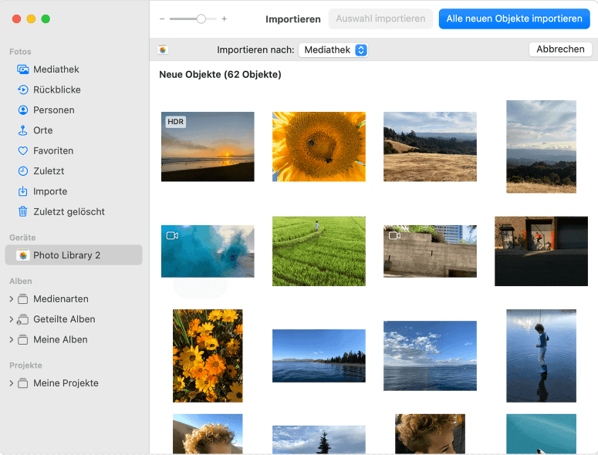Screen dimensions: 598x455
Task: Expand the Medienarten album group
Action: point(11,299)
